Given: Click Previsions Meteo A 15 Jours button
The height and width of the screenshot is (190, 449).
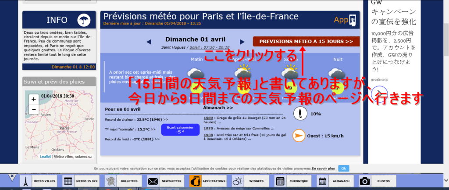Looking at the screenshot, I should tap(306, 42).
